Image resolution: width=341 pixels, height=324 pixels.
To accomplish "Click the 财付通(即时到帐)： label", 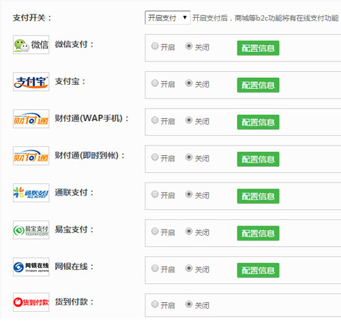I will point(90,155).
